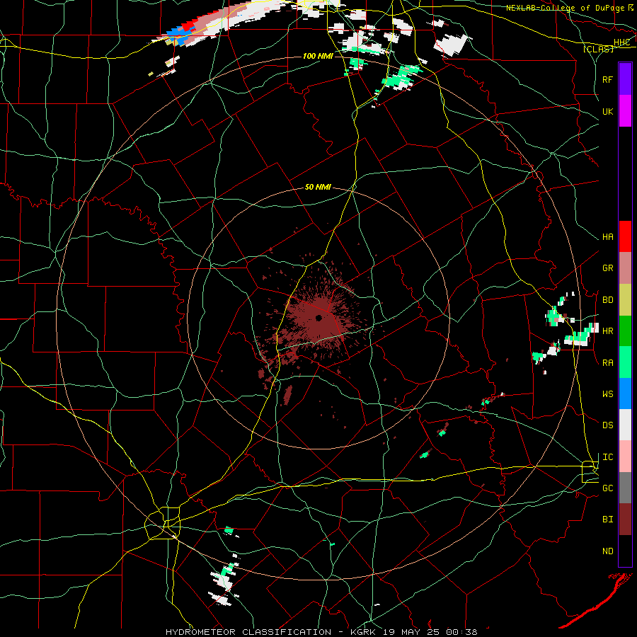Click the "ND" legend label

[607, 551]
